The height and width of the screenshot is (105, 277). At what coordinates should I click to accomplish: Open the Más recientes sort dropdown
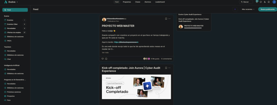(x=248, y=9)
